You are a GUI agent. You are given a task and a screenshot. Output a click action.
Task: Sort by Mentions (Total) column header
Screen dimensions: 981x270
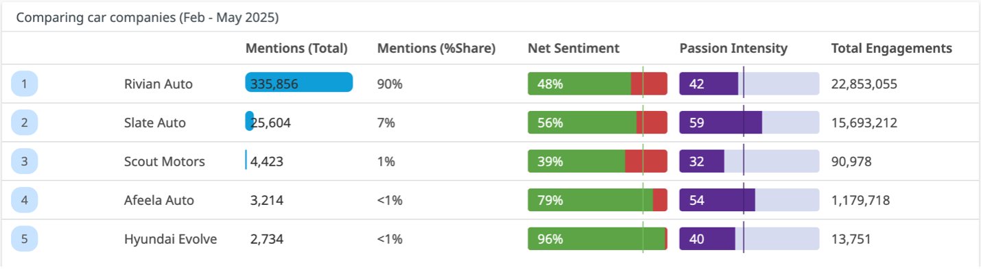click(x=296, y=49)
